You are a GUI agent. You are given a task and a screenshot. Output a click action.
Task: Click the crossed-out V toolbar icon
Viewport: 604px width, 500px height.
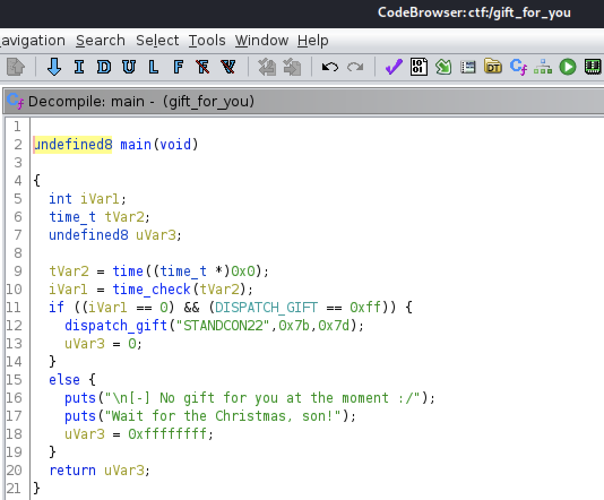(228, 67)
